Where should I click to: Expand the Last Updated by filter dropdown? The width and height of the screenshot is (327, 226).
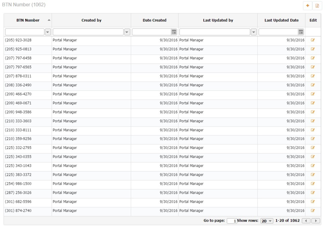pos(253,32)
